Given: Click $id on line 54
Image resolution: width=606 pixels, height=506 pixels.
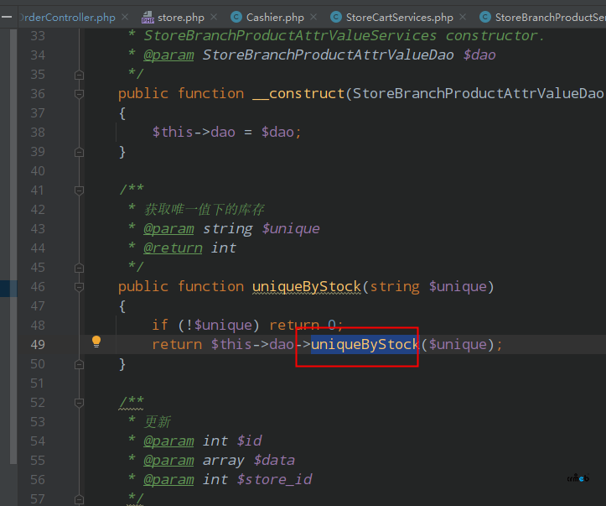Looking at the screenshot, I should click(x=249, y=441).
